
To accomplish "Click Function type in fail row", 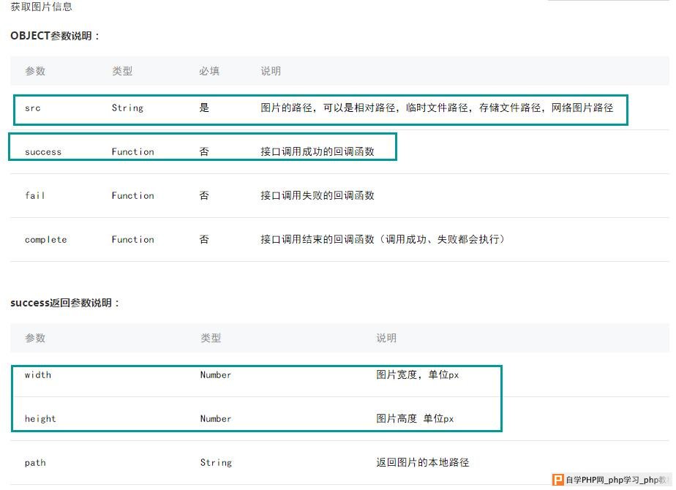I will click(x=133, y=196).
